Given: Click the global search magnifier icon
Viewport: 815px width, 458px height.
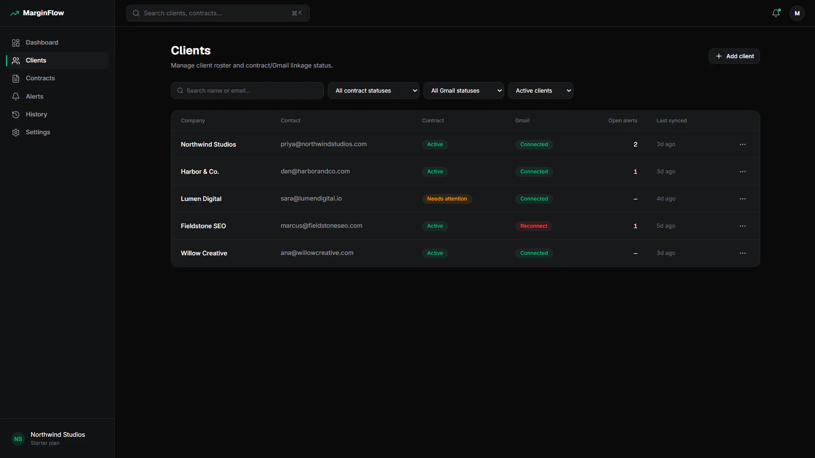Looking at the screenshot, I should tap(136, 13).
